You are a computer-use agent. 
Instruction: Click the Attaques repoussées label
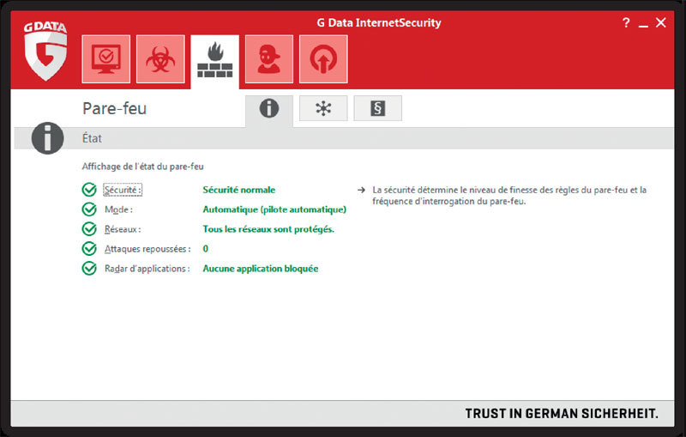(x=147, y=249)
